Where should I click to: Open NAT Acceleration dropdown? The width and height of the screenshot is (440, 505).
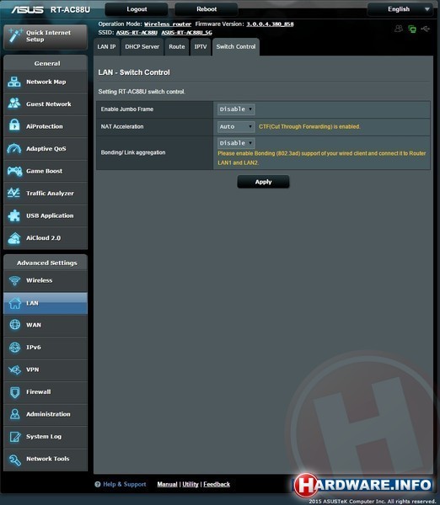tap(236, 126)
